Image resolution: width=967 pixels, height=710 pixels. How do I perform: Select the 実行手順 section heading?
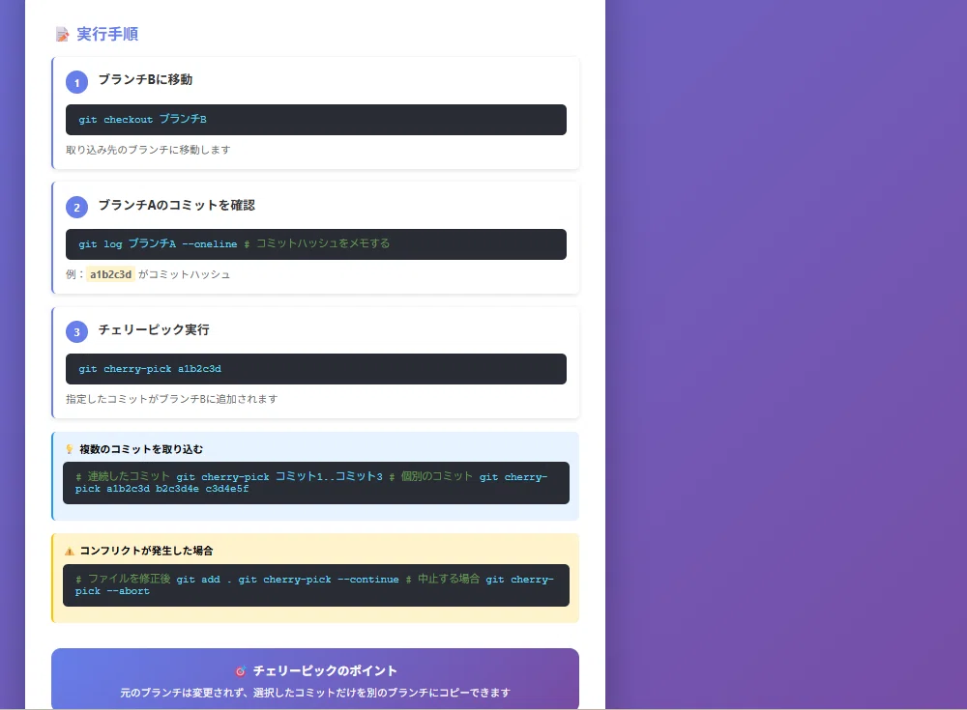pos(107,34)
